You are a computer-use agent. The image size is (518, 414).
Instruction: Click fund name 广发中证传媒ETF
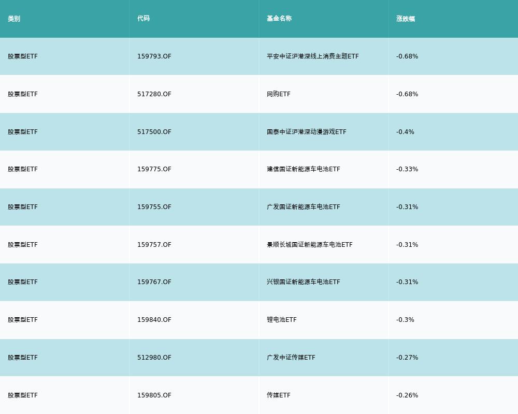(291, 358)
